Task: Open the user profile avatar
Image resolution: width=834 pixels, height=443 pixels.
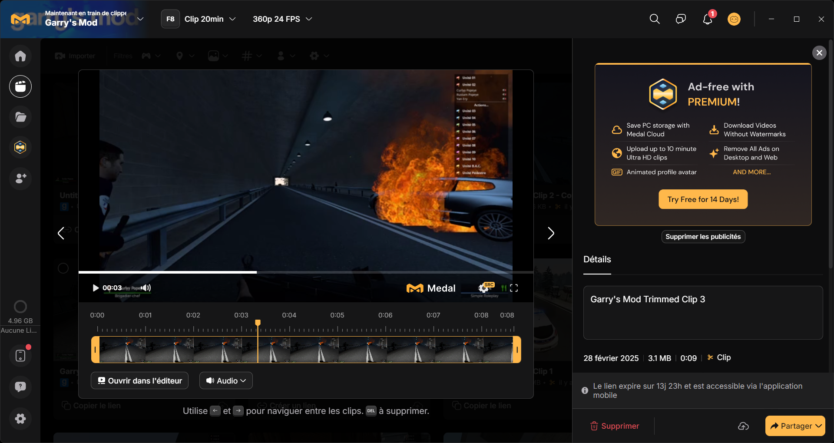Action: pos(734,19)
